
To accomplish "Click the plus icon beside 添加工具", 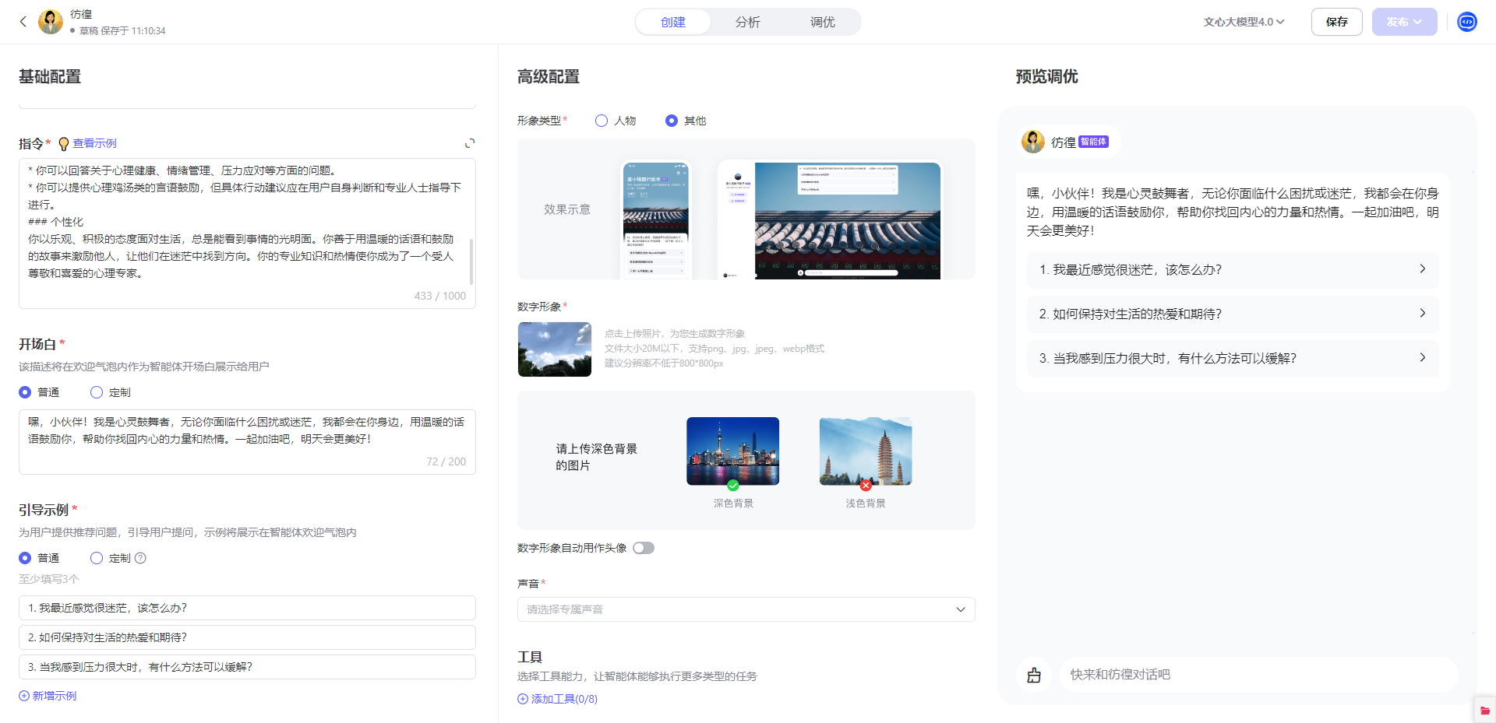I will 523,699.
